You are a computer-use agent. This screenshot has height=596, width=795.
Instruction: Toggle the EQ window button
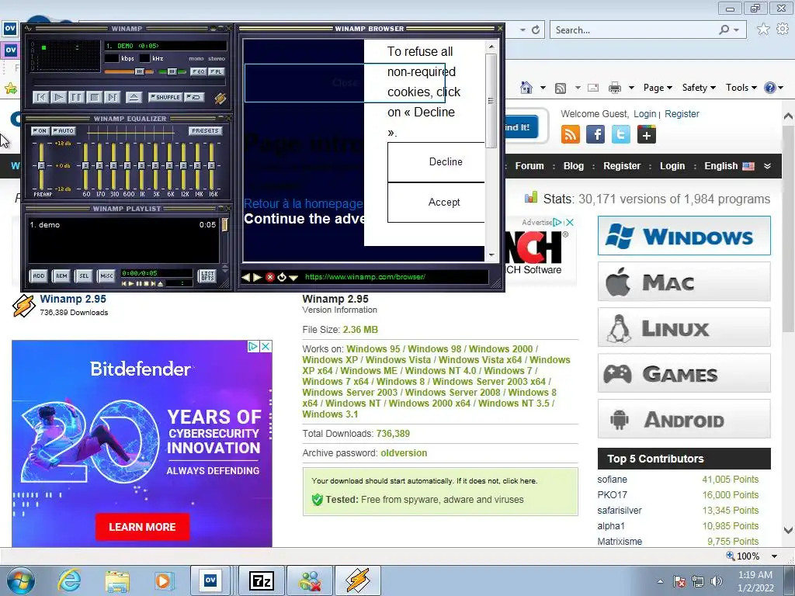tap(198, 72)
